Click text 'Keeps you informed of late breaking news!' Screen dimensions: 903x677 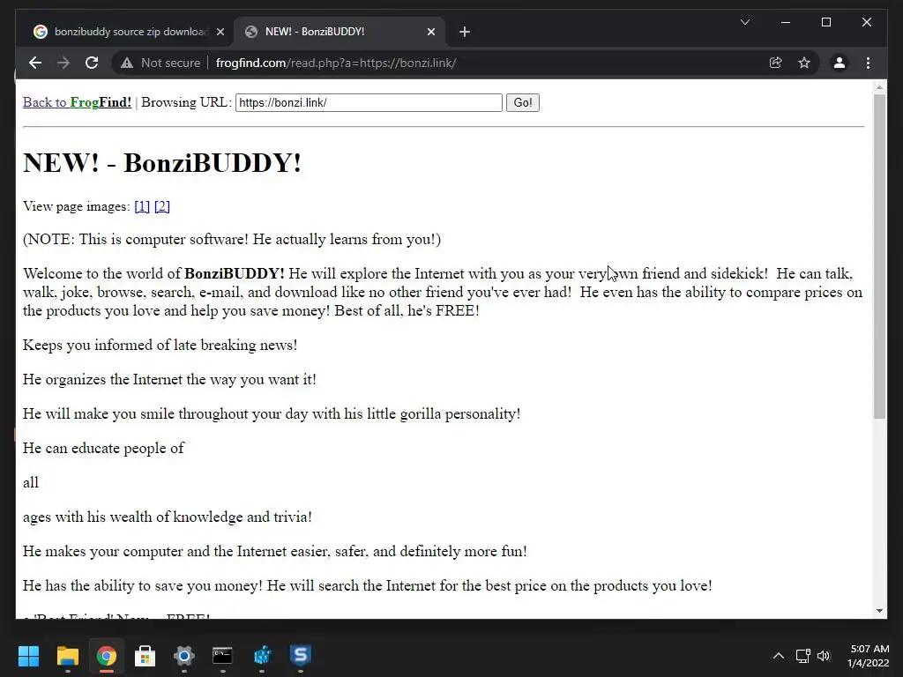click(x=160, y=345)
